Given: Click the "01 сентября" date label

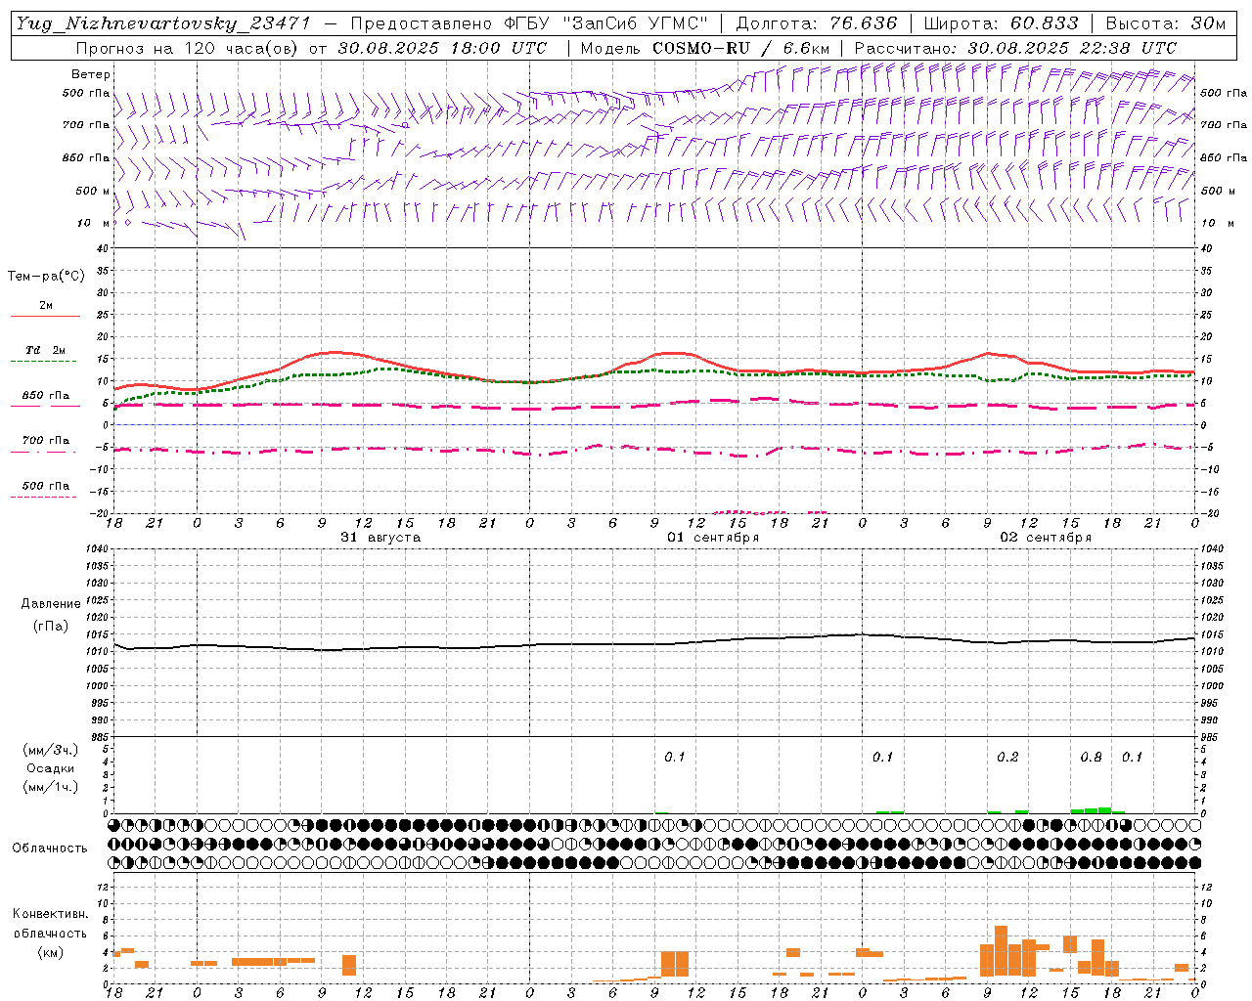Looking at the screenshot, I should point(713,538).
